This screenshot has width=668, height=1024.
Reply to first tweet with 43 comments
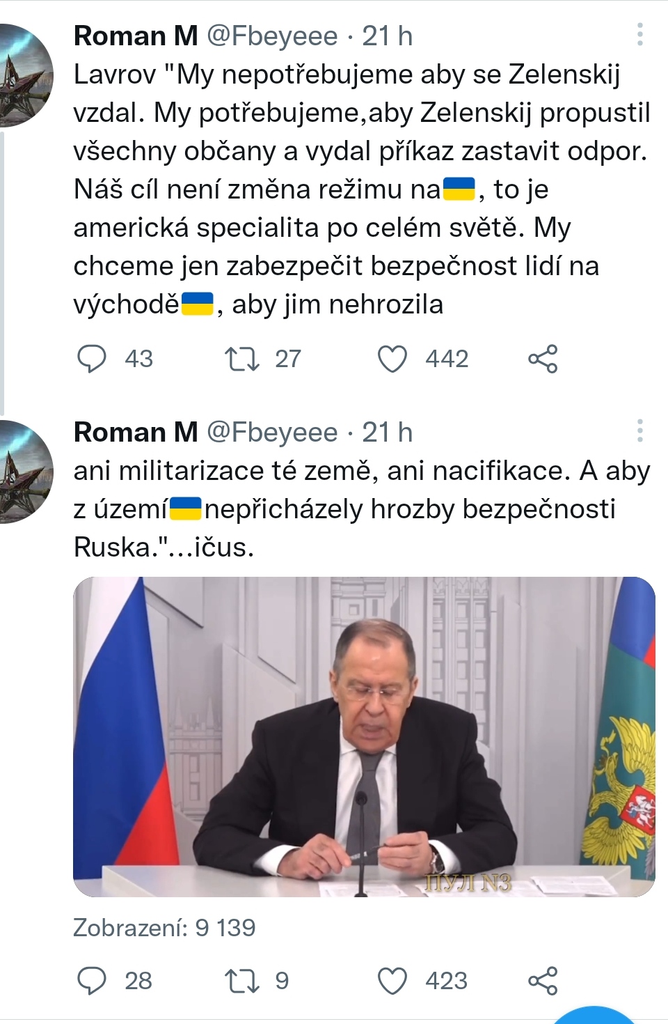coord(92,359)
